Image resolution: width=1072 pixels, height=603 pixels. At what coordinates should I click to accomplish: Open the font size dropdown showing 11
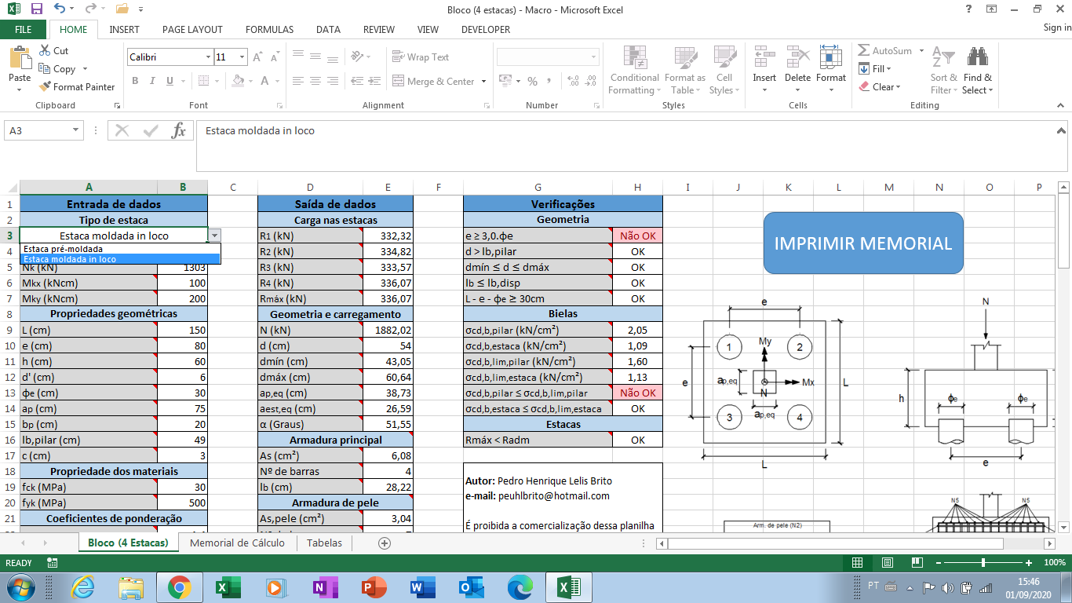coord(243,57)
